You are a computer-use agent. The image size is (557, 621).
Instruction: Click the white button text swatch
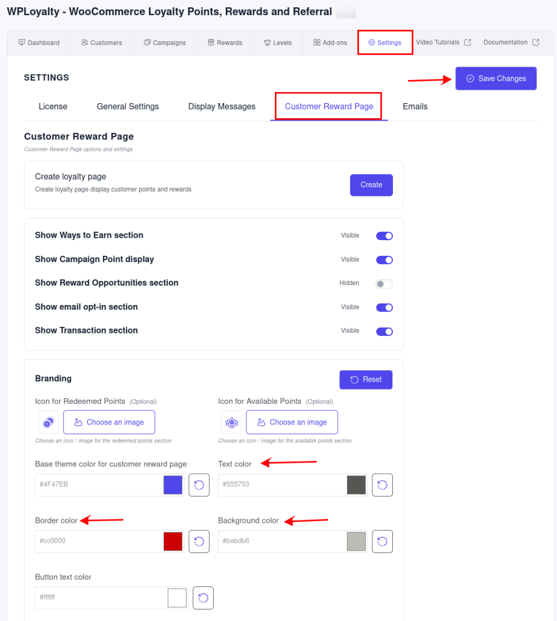click(177, 597)
